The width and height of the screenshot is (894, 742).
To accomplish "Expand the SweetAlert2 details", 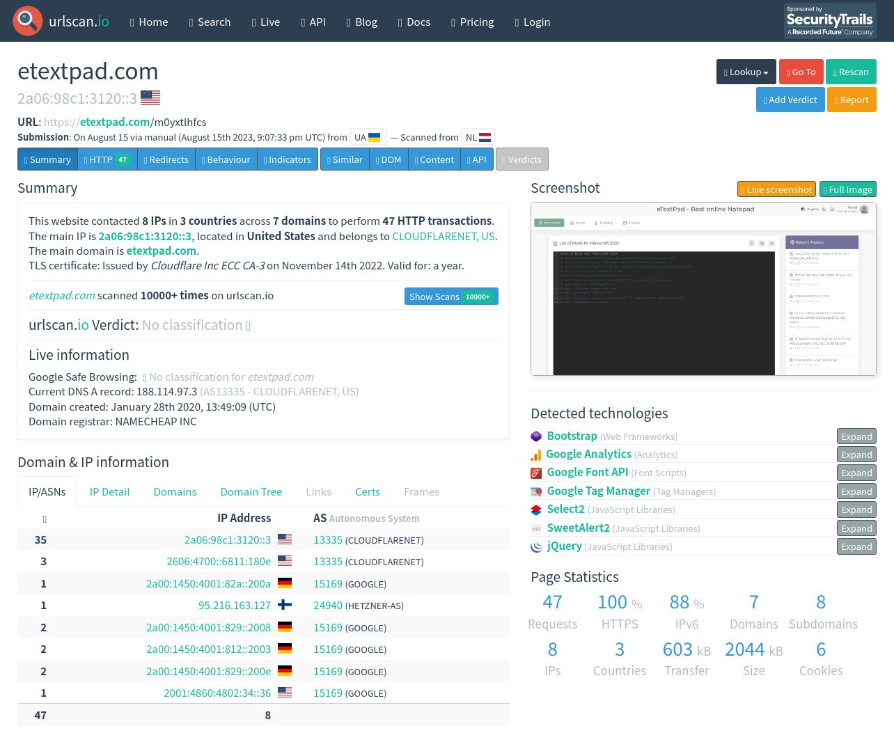I will (x=856, y=528).
